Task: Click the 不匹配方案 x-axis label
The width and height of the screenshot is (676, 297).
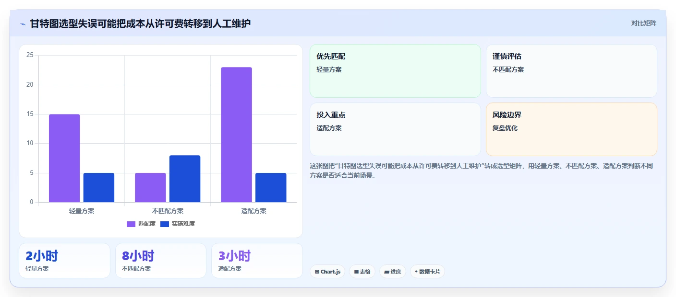Action: (x=168, y=211)
